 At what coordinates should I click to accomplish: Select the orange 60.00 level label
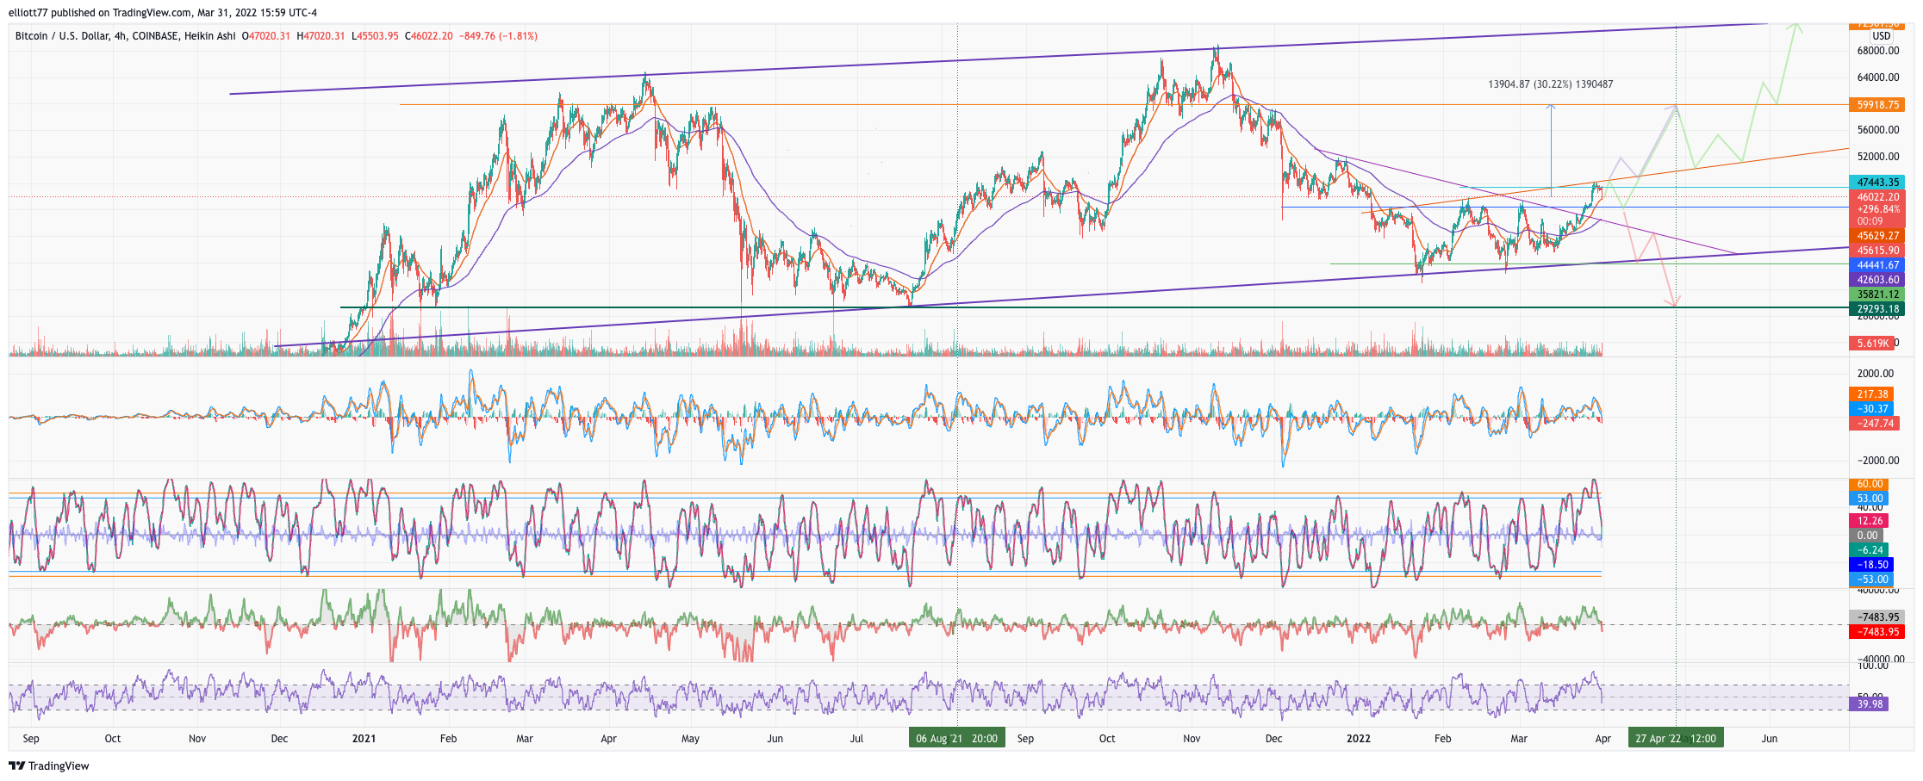point(1869,484)
